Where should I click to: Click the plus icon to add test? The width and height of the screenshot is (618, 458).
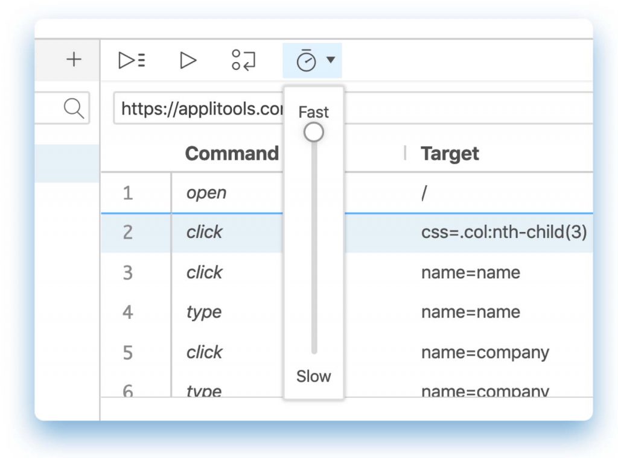point(74,60)
